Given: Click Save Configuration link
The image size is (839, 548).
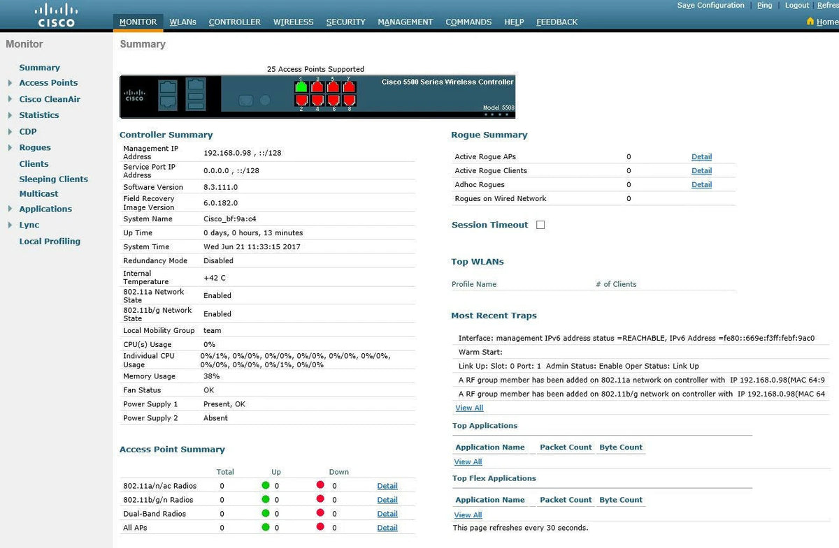Looking at the screenshot, I should click(710, 6).
